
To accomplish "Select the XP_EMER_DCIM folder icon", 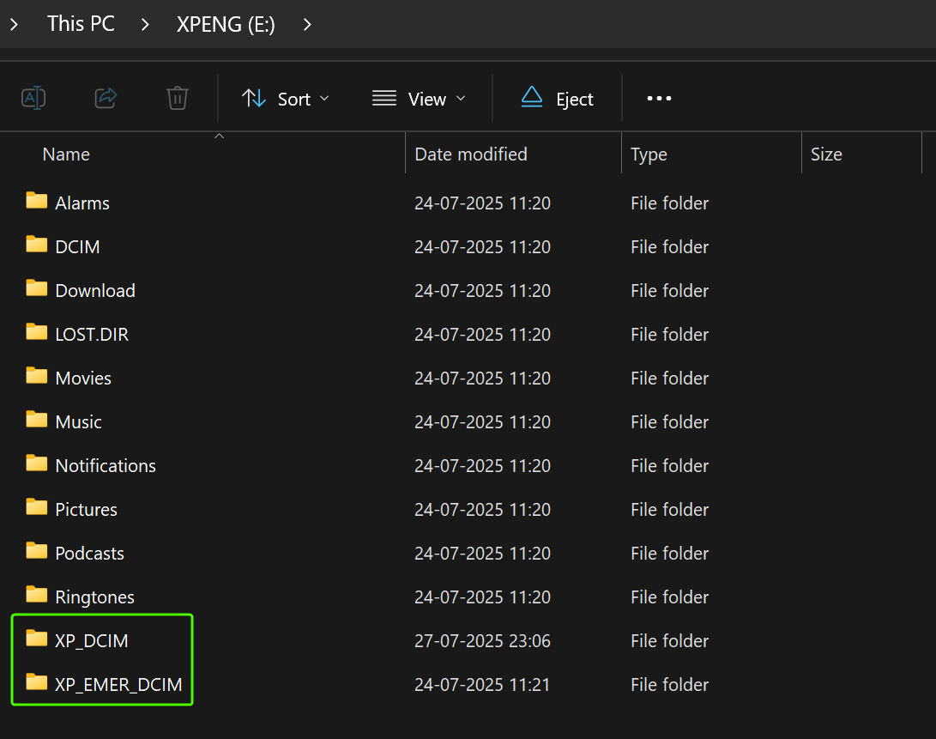I will click(x=37, y=682).
